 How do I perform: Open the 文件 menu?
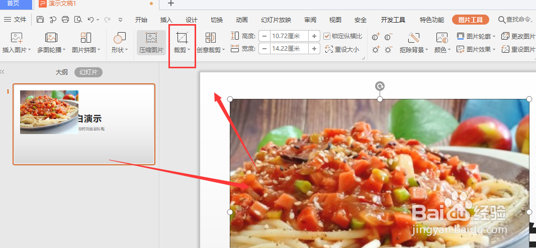(15, 20)
